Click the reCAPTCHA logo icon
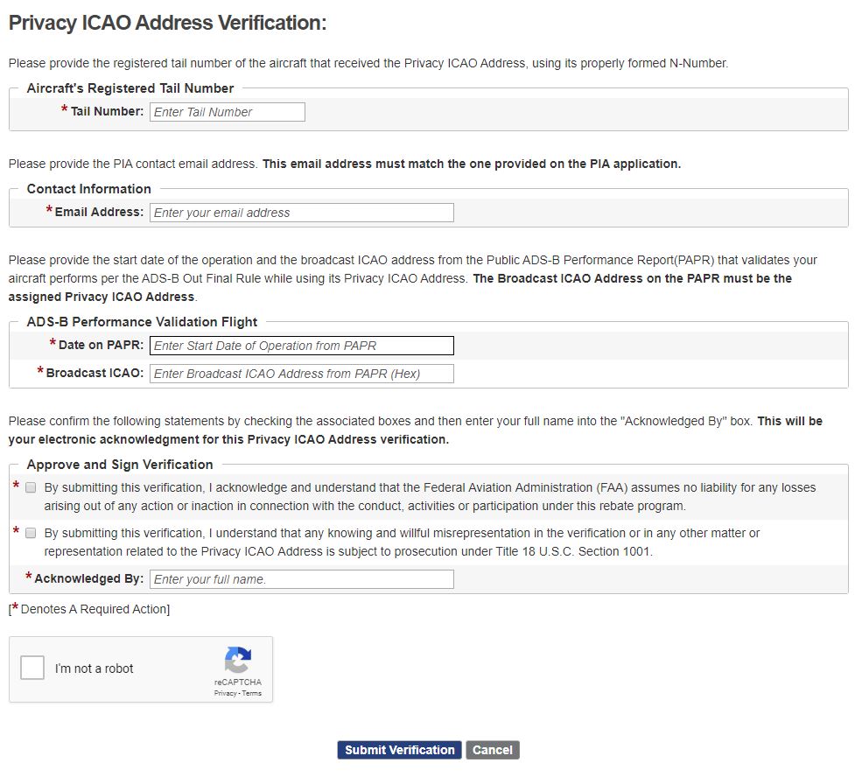Image resolution: width=862 pixels, height=777 pixels. coord(238,661)
